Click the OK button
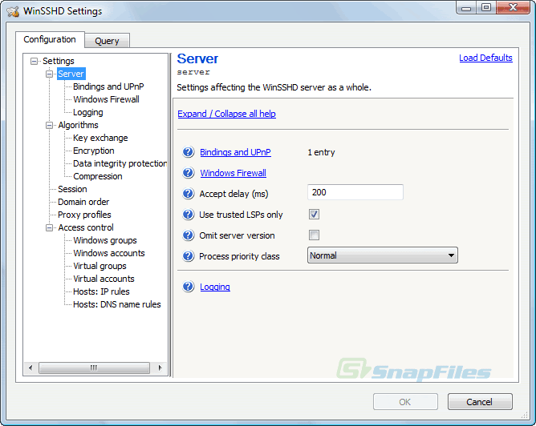 click(x=405, y=402)
